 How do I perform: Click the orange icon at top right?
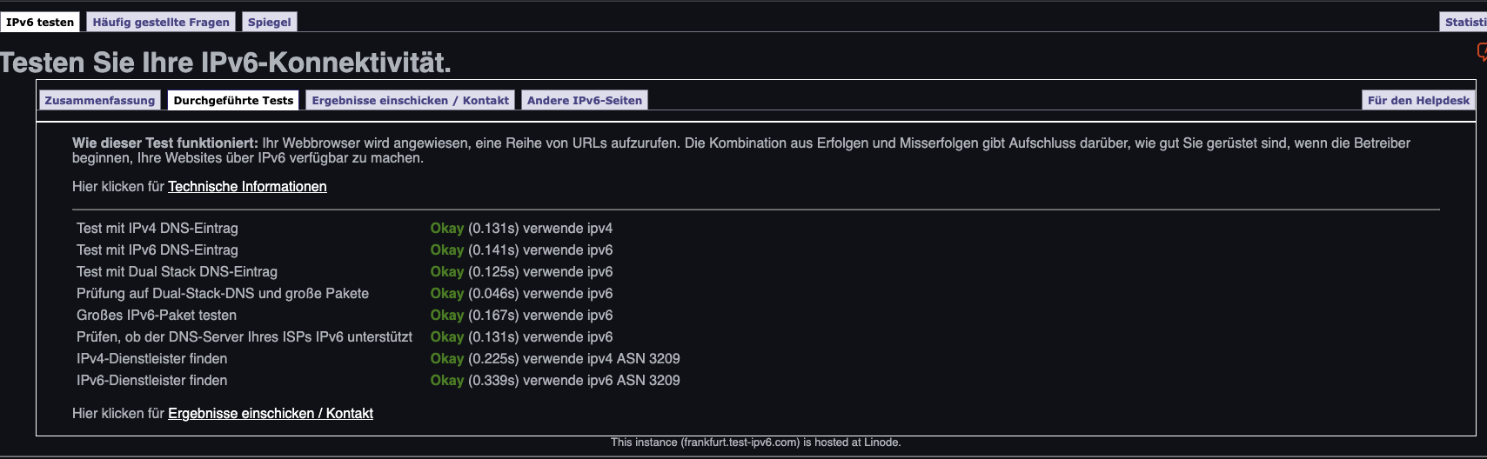(x=1482, y=53)
